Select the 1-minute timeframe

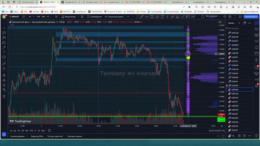30,17
